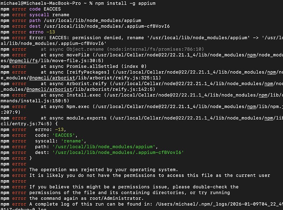Viewport: 283px width, 210px height.
Task: Click the node:internal/fs/promises:786:10 reference
Action: [155, 49]
